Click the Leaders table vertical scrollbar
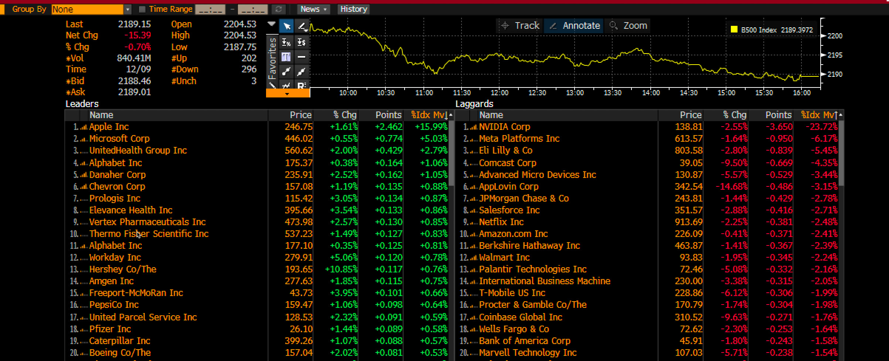The width and height of the screenshot is (889, 361). 451,153
